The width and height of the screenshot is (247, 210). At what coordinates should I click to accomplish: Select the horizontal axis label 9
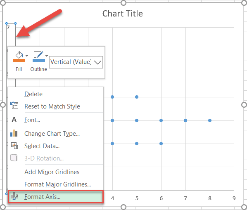click(234, 198)
